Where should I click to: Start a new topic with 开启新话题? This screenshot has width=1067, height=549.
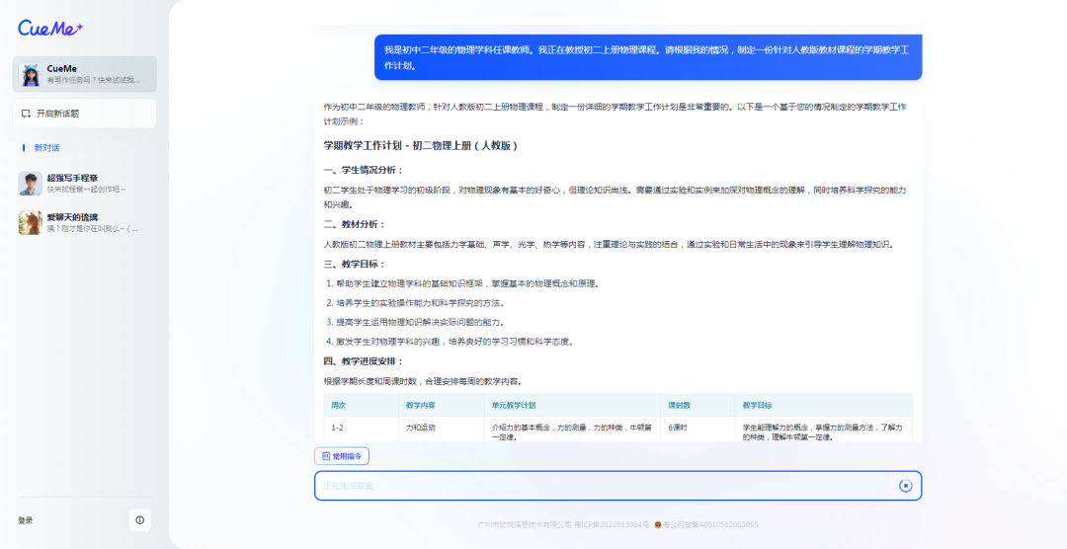point(84,114)
